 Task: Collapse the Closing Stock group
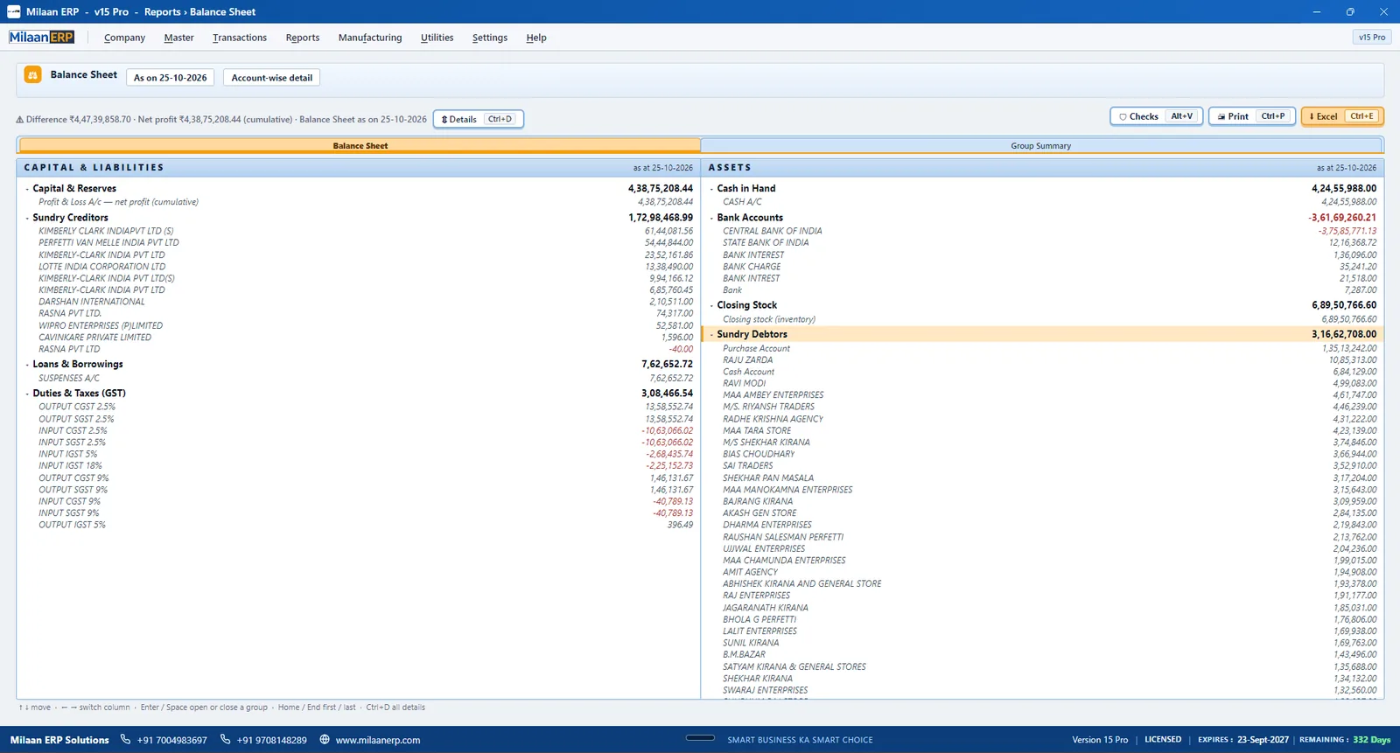tap(711, 305)
